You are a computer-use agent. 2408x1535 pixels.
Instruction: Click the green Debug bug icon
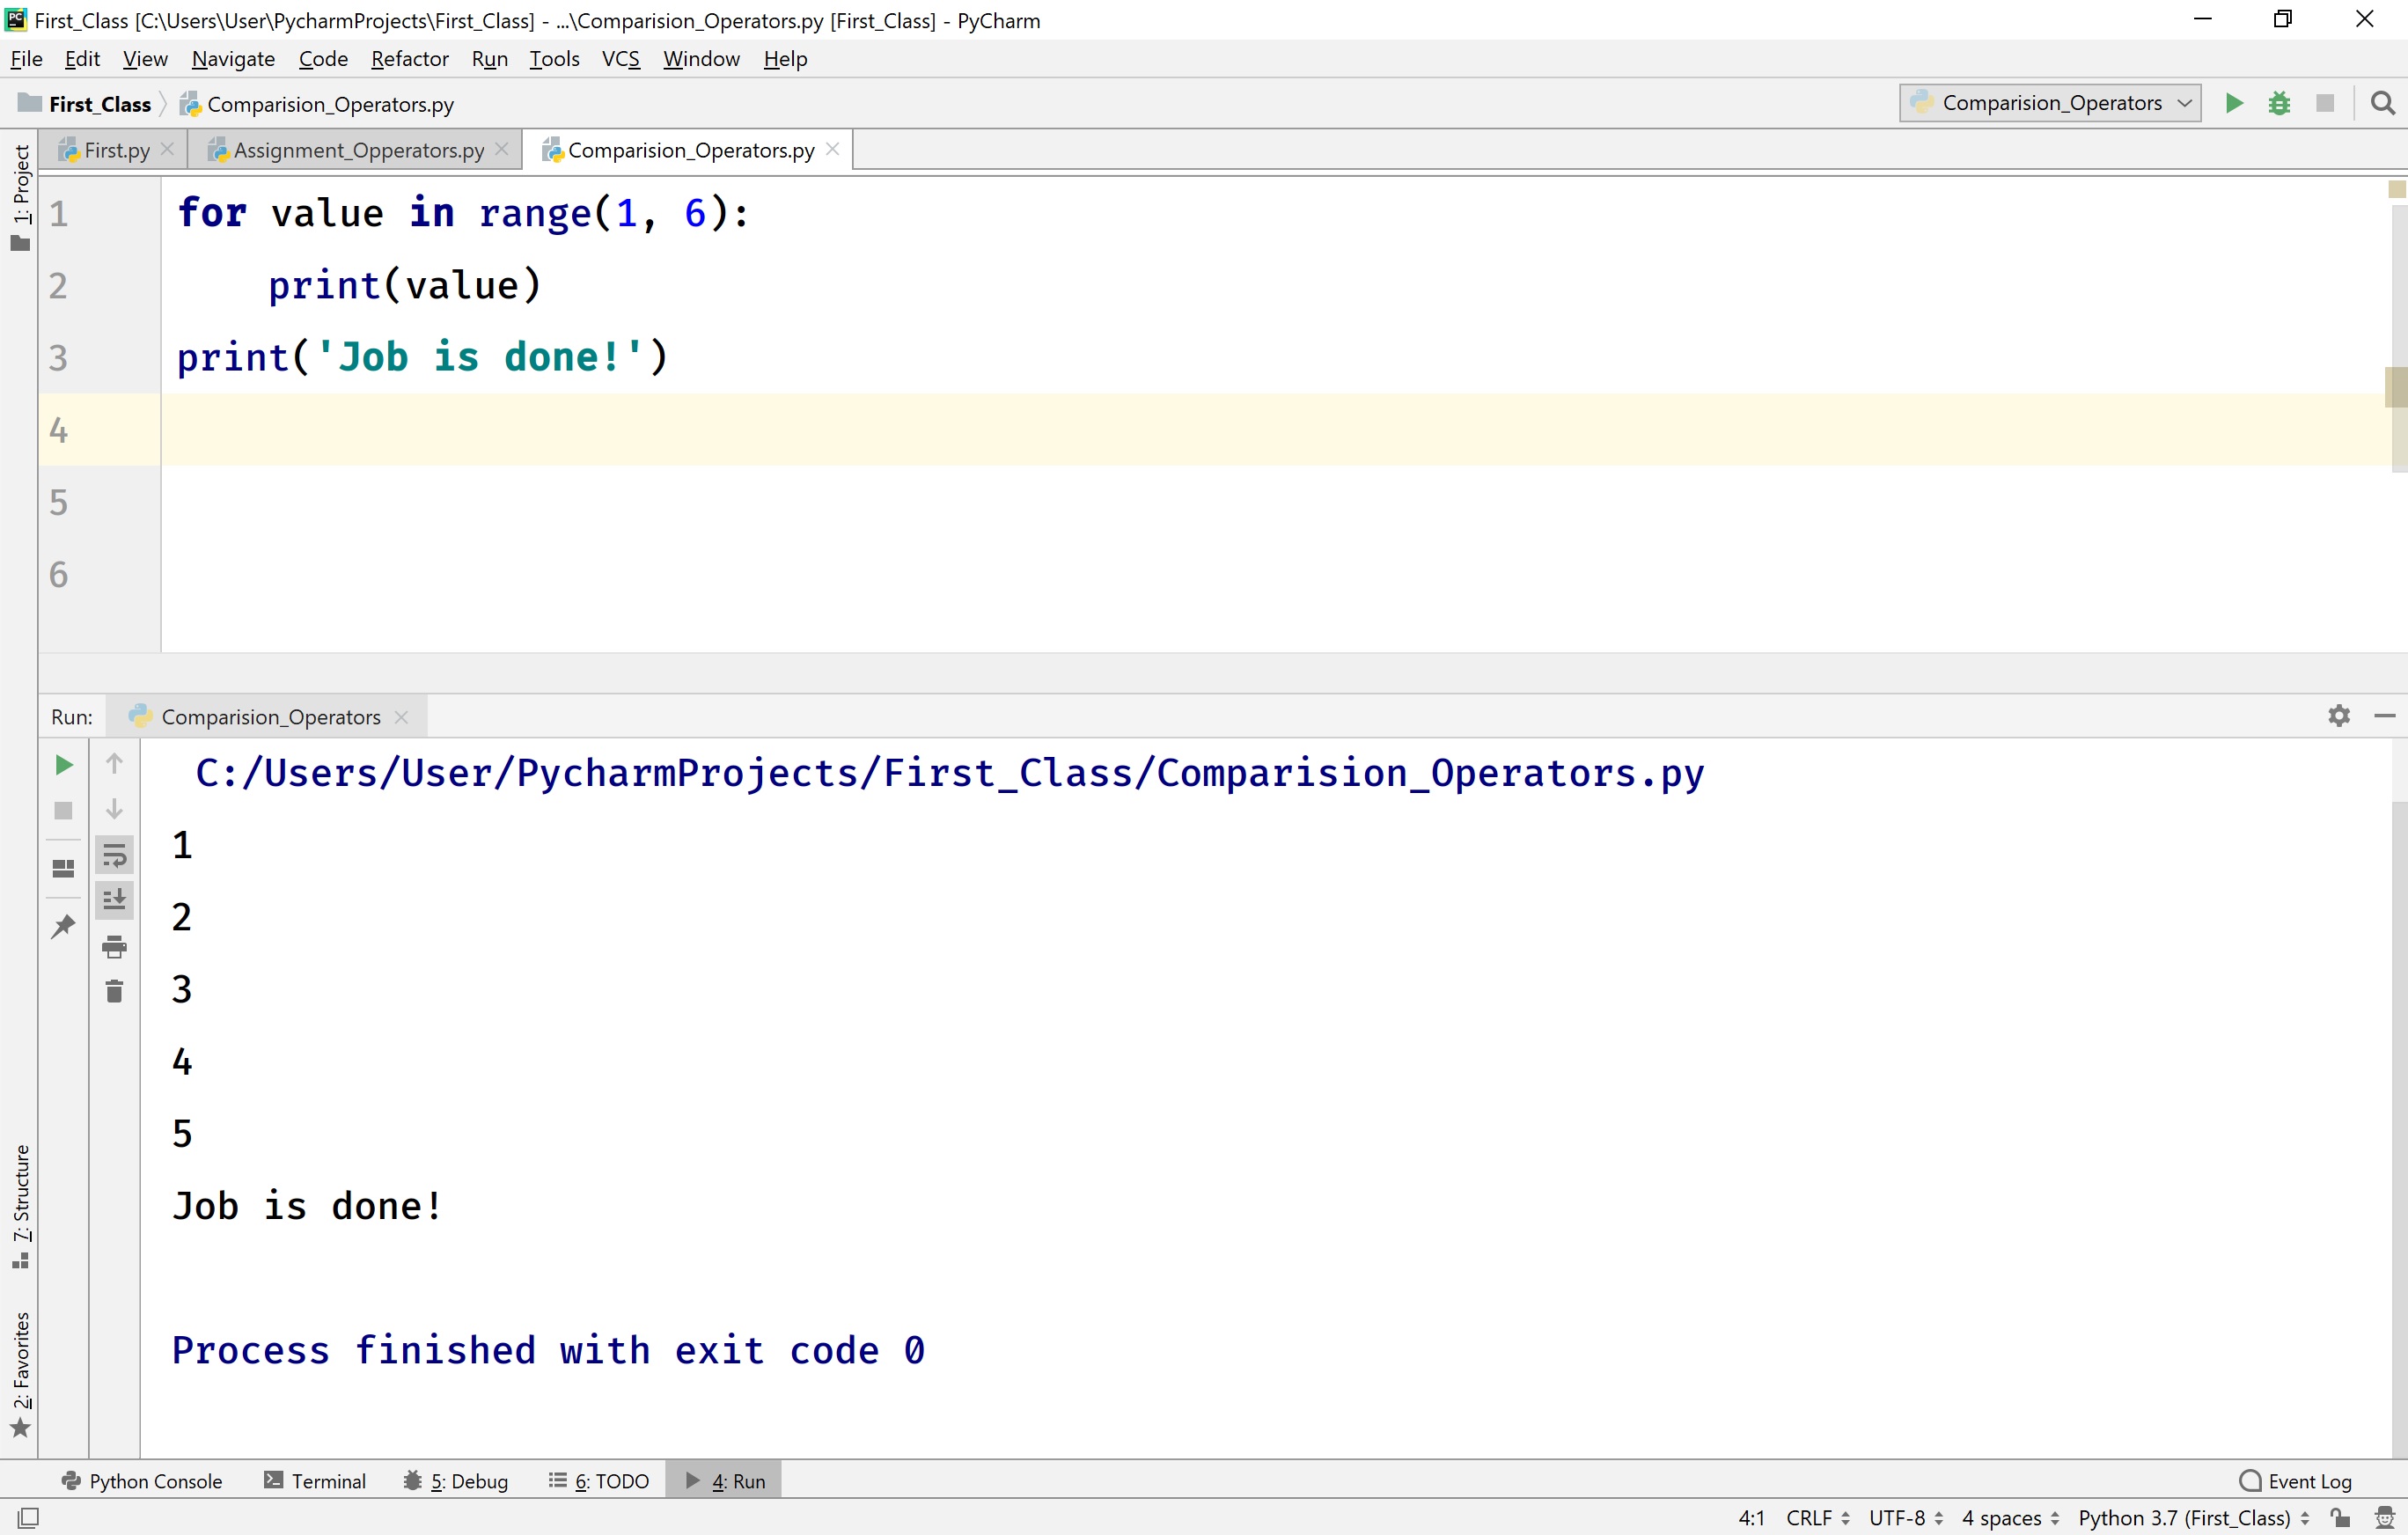[2279, 103]
